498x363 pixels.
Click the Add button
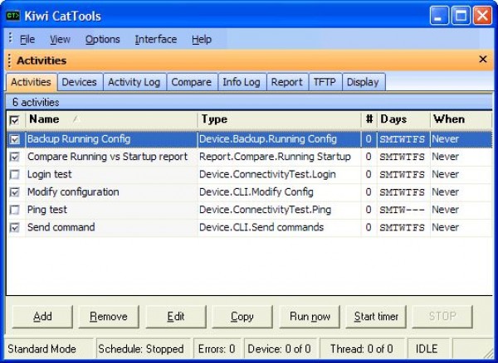coord(41,316)
